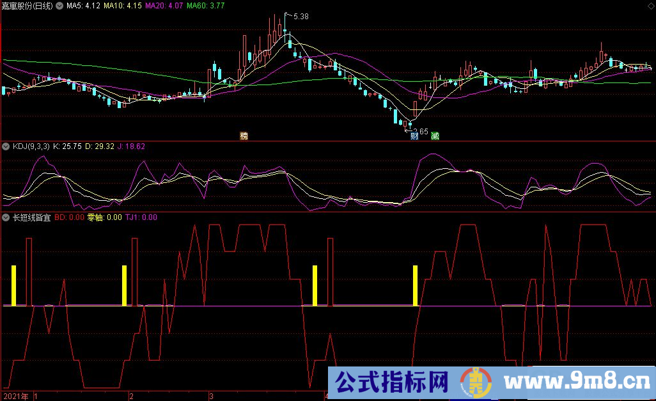Image resolution: width=656 pixels, height=401 pixels.
Task: Click the 减 shareholder reduction marker icon
Action: tap(435, 136)
